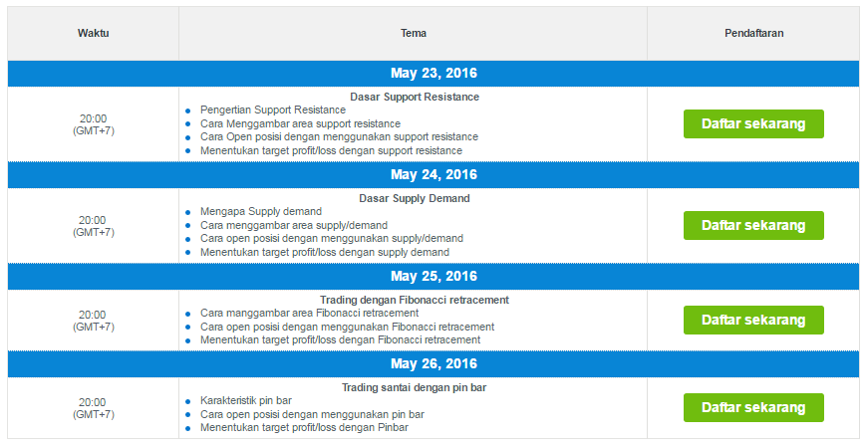The height and width of the screenshot is (446, 868).
Task: Select Karakteristik pin bar bullet item
Action: click(246, 400)
